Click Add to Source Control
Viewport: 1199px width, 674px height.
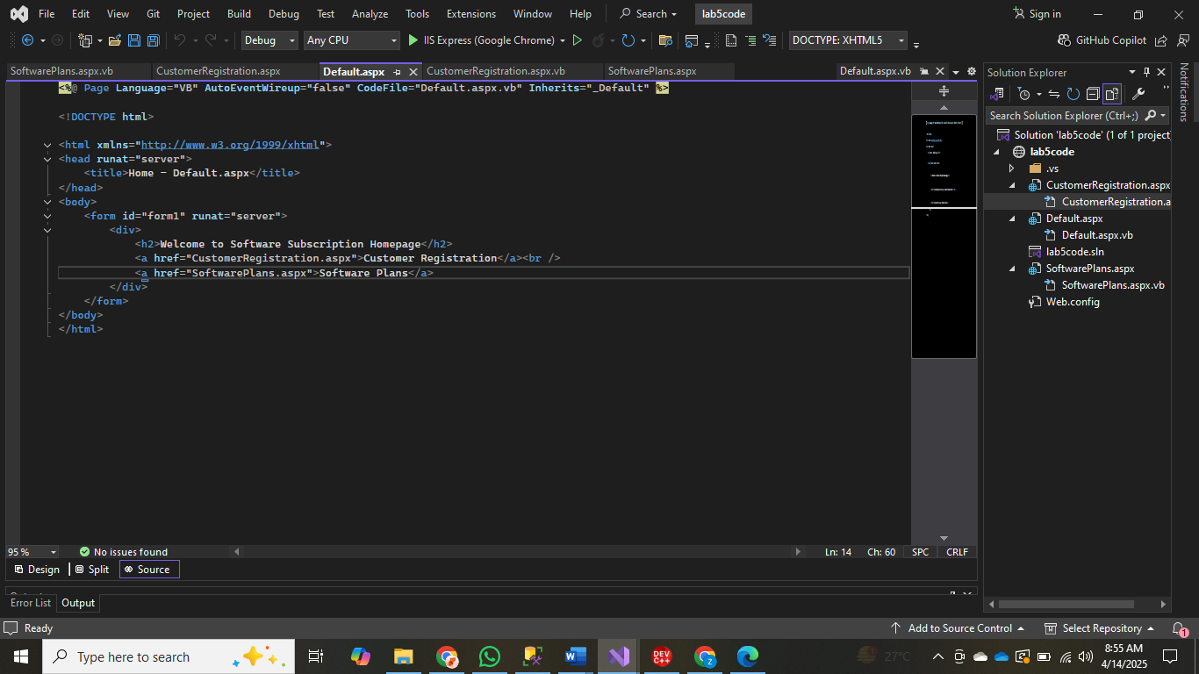click(x=958, y=628)
